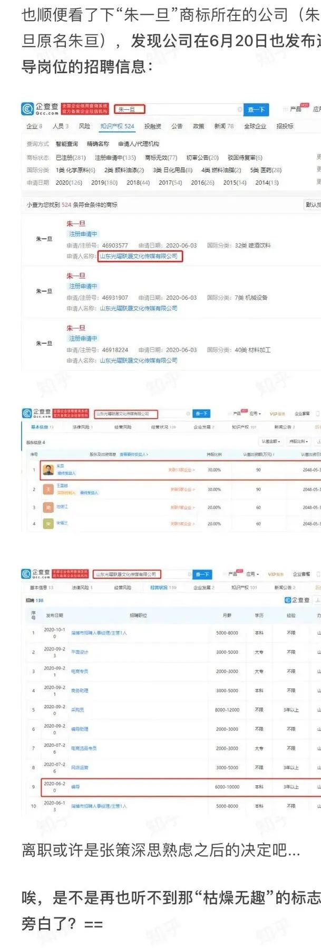Open 淄博市招聘人事经理 job in row 1
Screen dimensions: 321x948
pyautogui.click(x=99, y=633)
